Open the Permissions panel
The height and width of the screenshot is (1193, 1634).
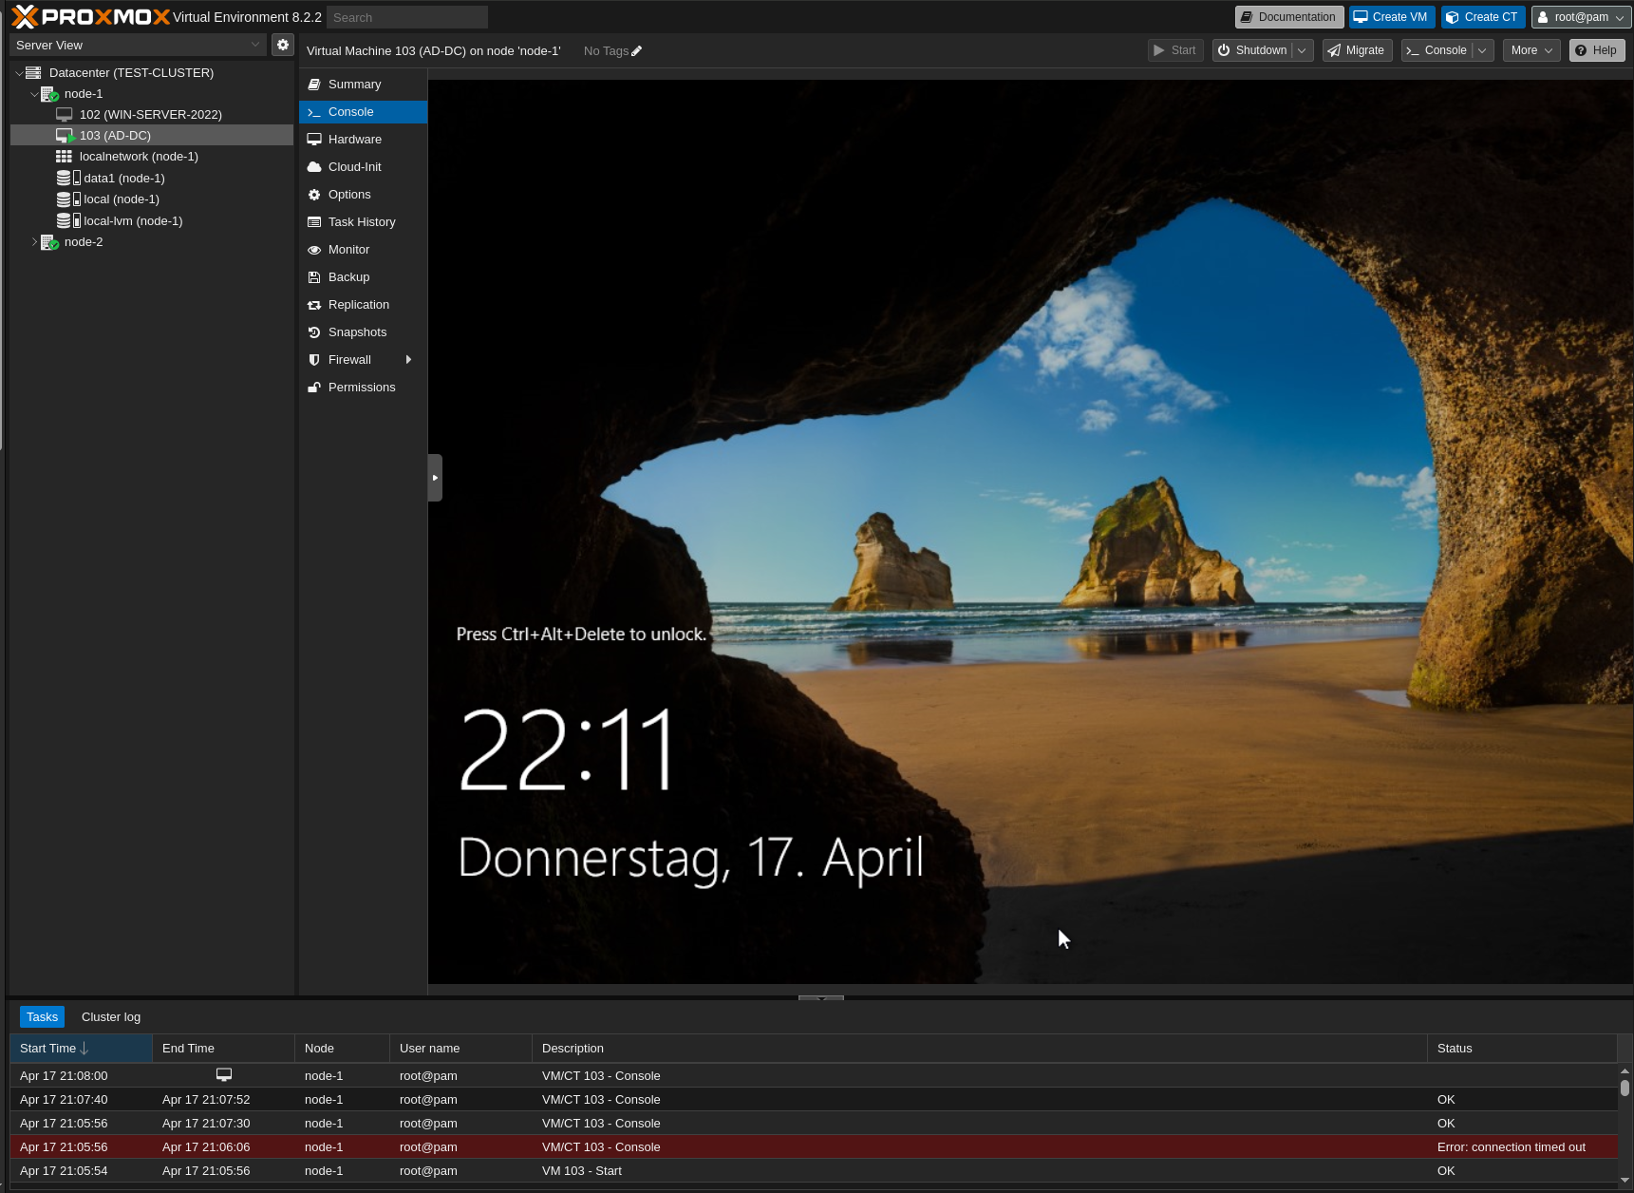[x=362, y=387]
